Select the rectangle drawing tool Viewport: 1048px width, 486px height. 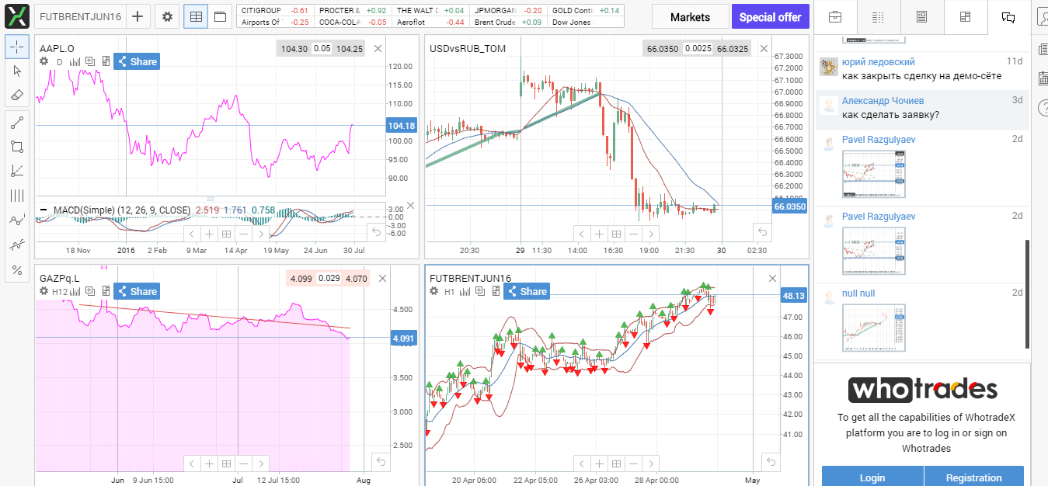tap(17, 146)
